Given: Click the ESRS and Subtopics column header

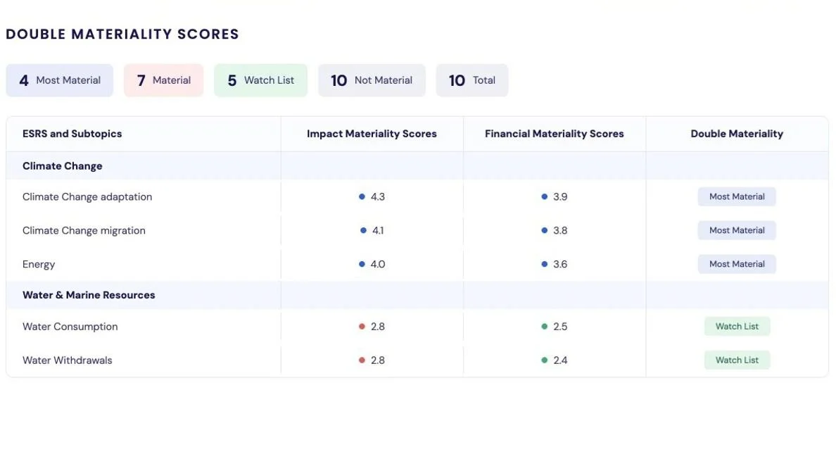Looking at the screenshot, I should coord(72,134).
